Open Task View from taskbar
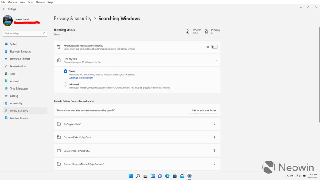This screenshot has width=320, height=180. point(145,176)
